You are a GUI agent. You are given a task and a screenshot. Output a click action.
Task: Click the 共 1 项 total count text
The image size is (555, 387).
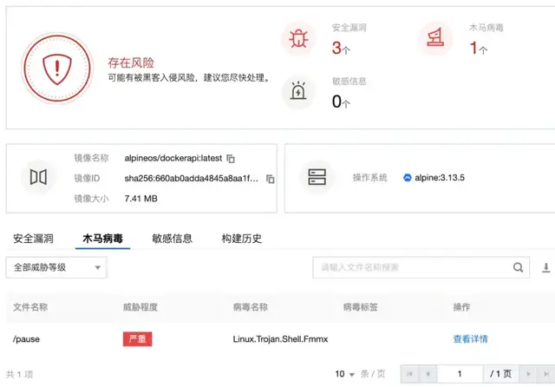[19, 374]
